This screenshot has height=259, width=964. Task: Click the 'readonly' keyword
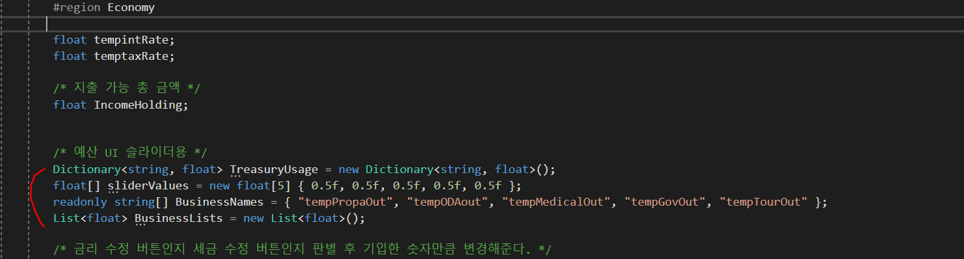click(81, 202)
